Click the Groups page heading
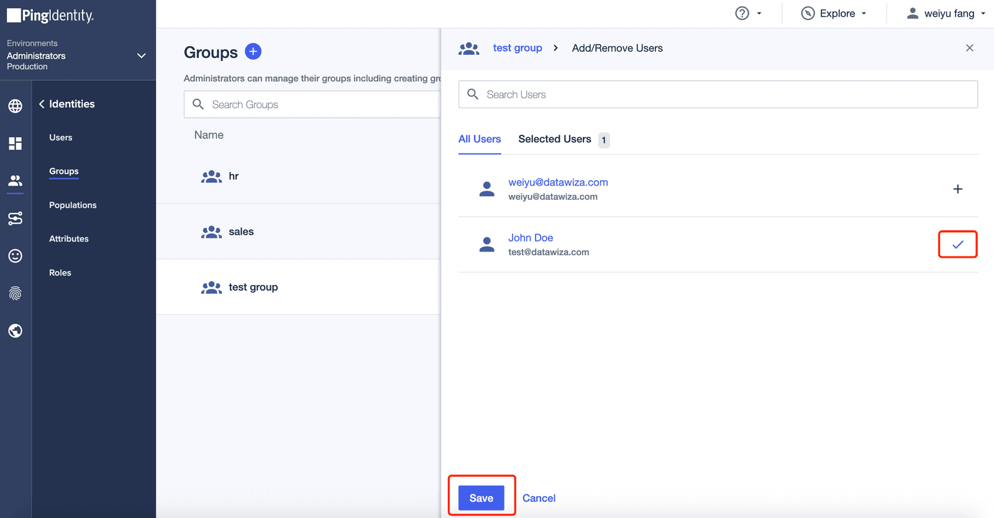This screenshot has height=518, width=994. coord(211,52)
